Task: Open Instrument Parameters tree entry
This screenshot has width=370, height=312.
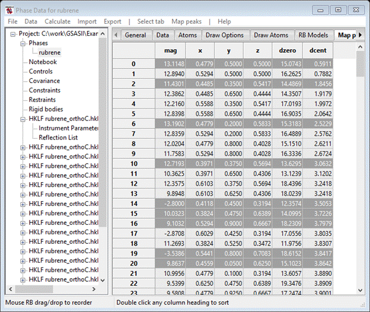Action: [x=68, y=128]
